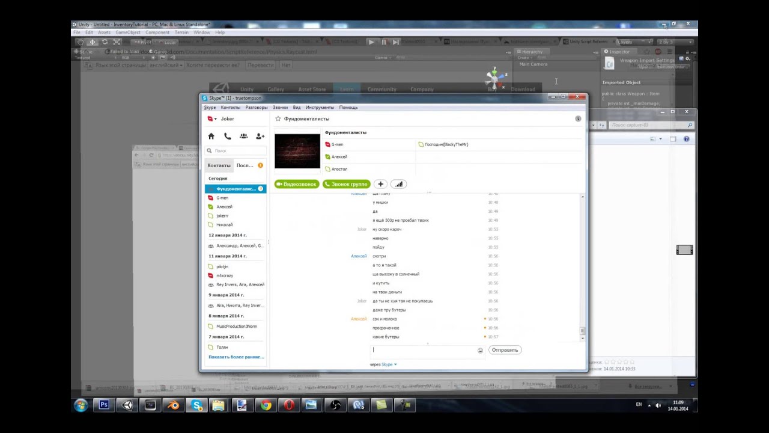The width and height of the screenshot is (769, 433).
Task: Open Вид menu in Skype
Action: click(297, 108)
